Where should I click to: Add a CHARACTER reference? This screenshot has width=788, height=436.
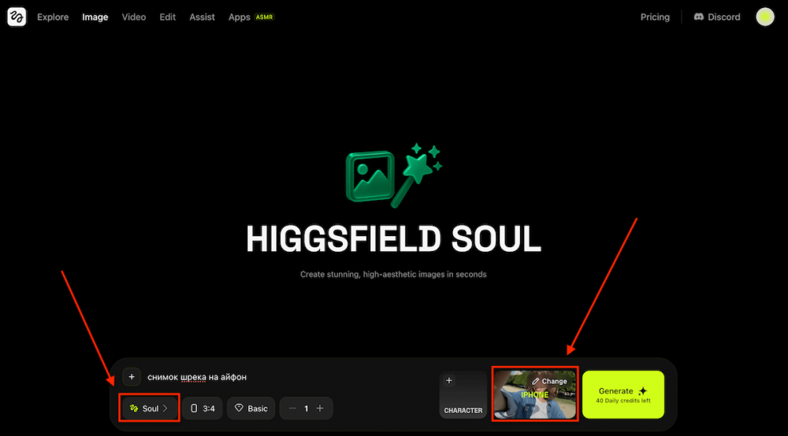click(463, 395)
